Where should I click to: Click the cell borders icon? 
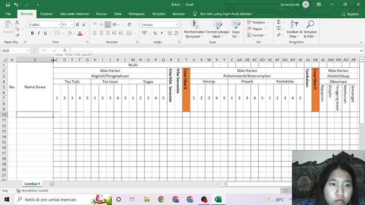(57, 33)
